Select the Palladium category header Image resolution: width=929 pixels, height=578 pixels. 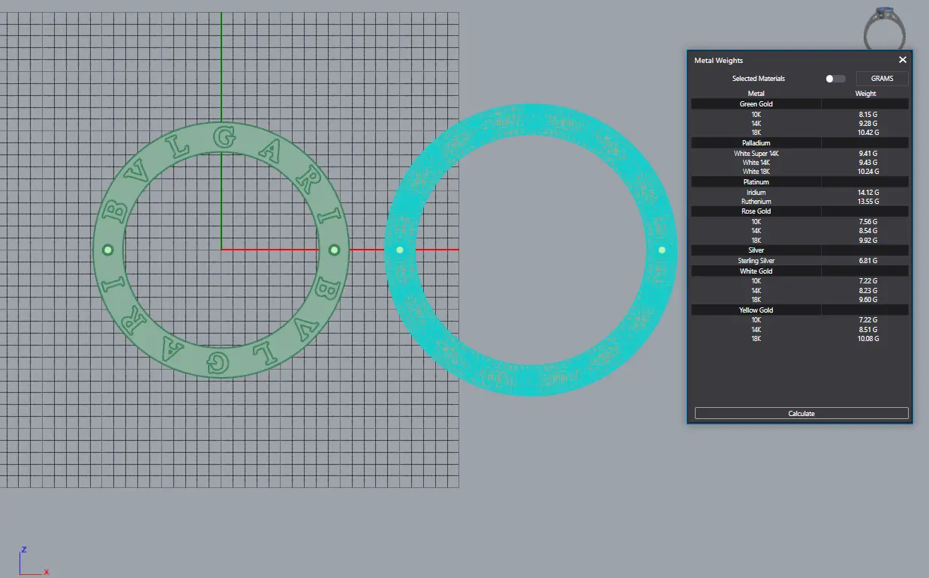pyautogui.click(x=756, y=142)
